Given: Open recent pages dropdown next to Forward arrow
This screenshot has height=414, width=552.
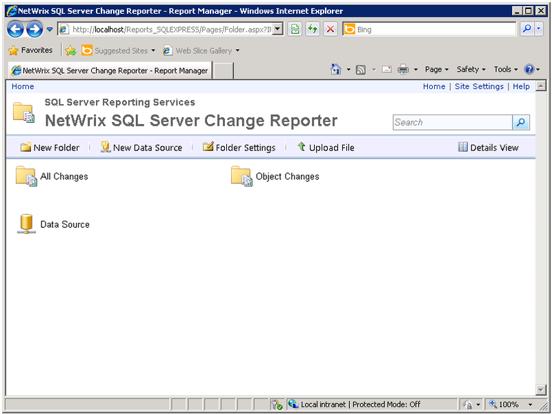Looking at the screenshot, I should point(50,29).
